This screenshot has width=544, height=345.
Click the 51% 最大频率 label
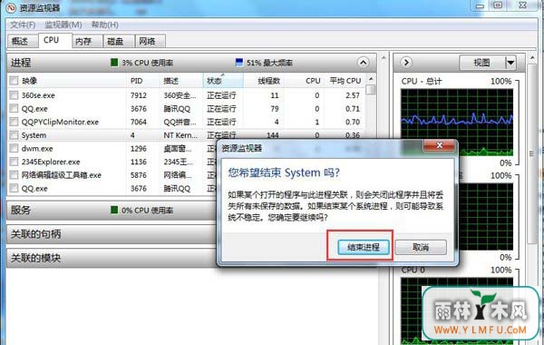click(269, 63)
